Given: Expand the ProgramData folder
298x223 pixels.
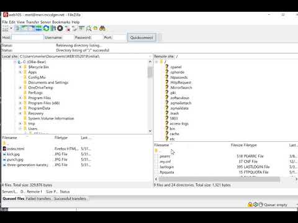Looking at the screenshot, I should 20,108.
